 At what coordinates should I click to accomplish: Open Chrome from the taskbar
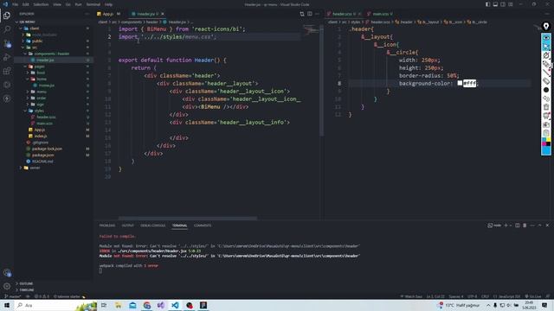point(147,305)
